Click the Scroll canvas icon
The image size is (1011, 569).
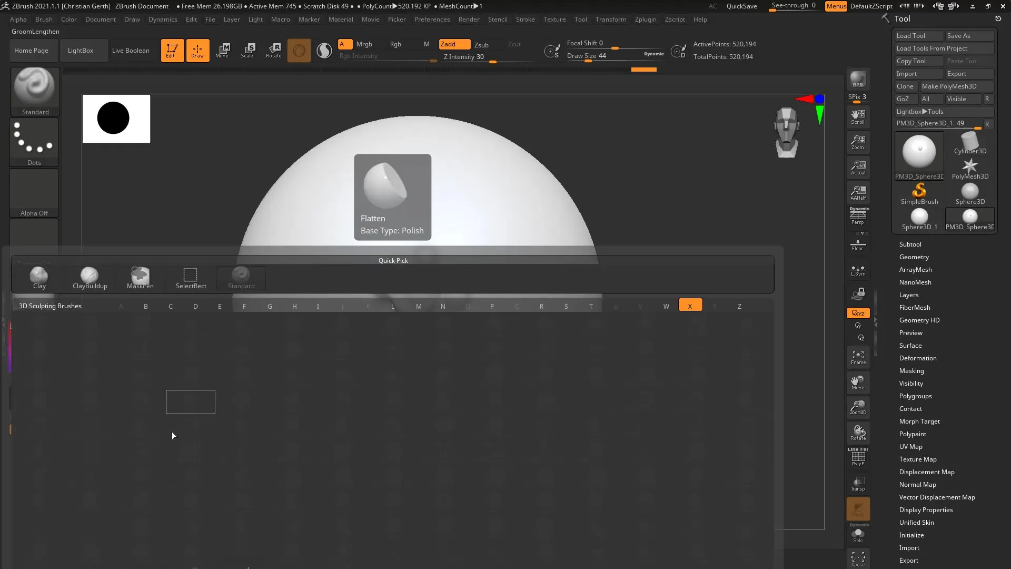858,117
